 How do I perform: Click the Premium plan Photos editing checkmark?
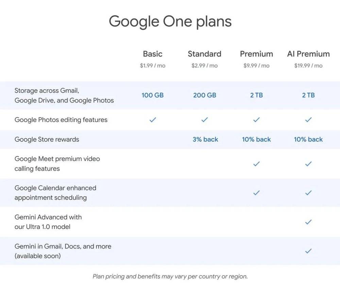point(256,120)
